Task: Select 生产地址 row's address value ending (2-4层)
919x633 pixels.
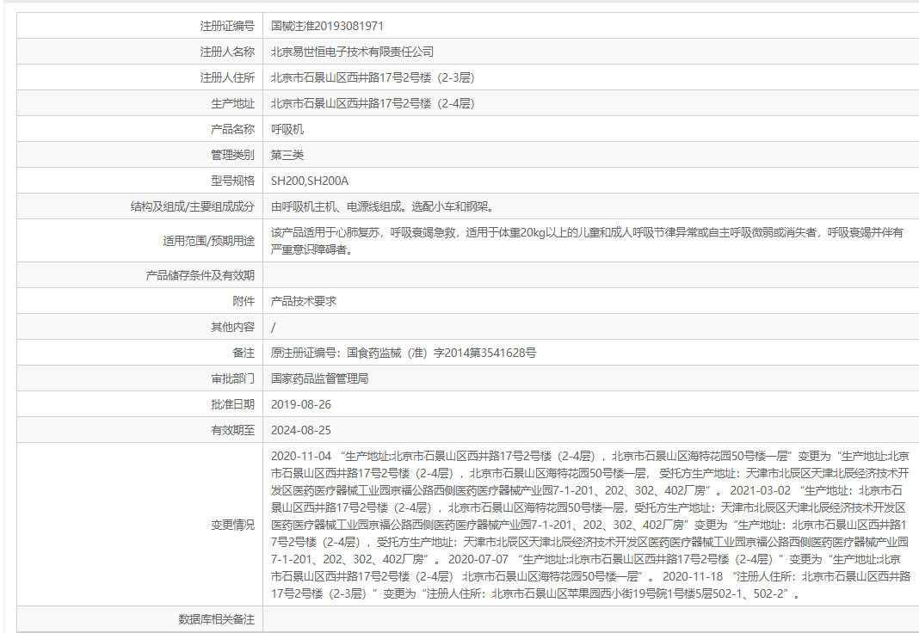Action: [373, 103]
